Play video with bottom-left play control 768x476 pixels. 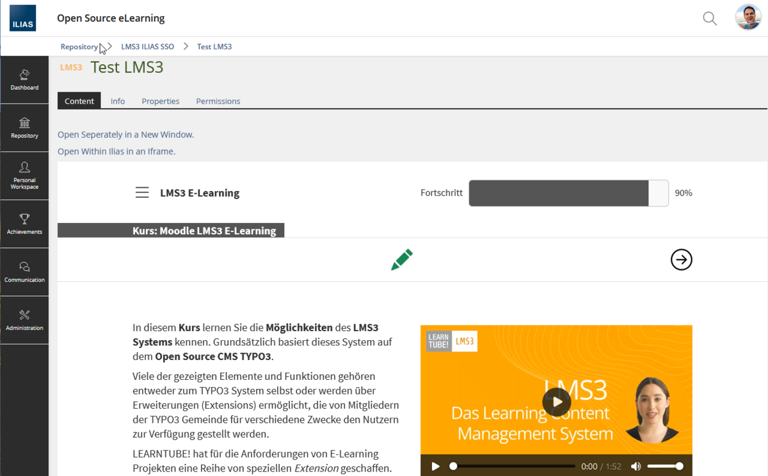[x=435, y=466]
